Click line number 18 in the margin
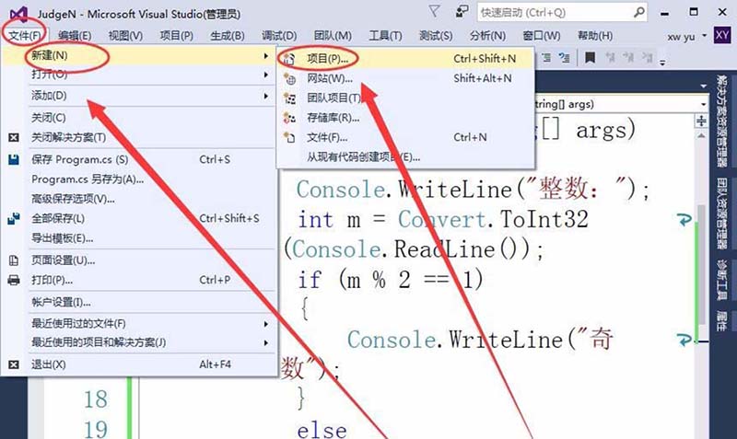 click(x=96, y=399)
